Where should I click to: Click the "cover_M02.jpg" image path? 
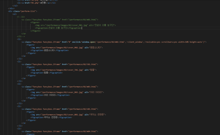click(76, 48)
